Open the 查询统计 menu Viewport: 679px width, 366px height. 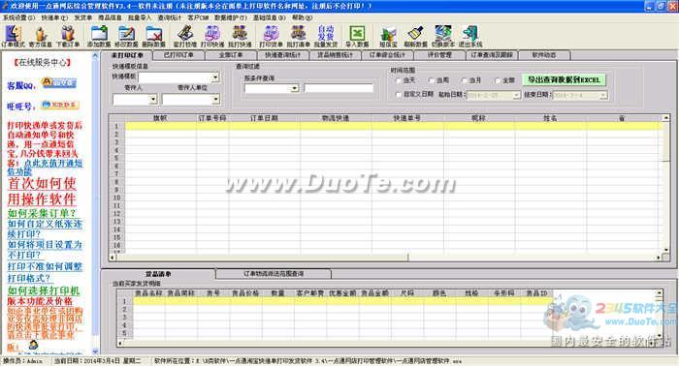tap(170, 17)
